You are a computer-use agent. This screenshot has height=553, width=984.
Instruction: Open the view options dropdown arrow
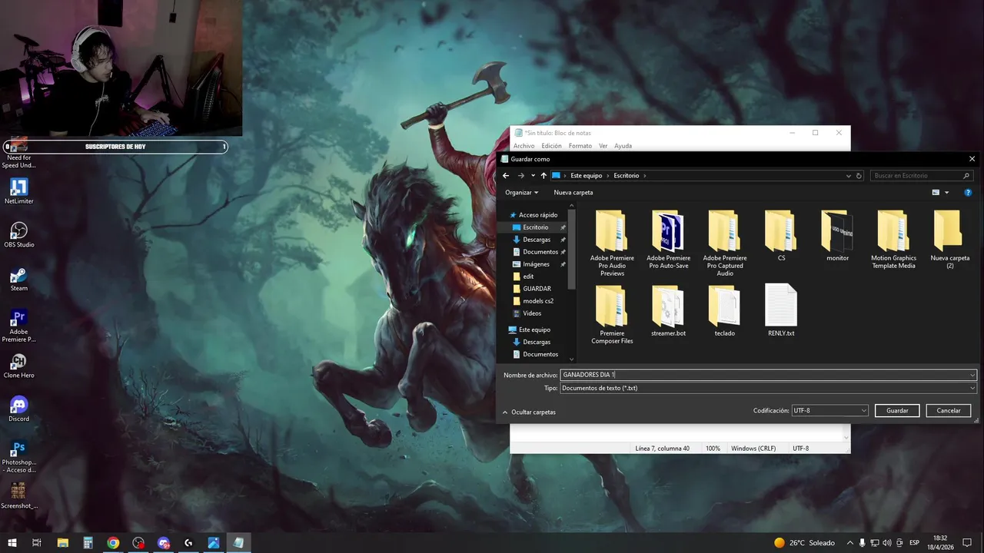(946, 193)
